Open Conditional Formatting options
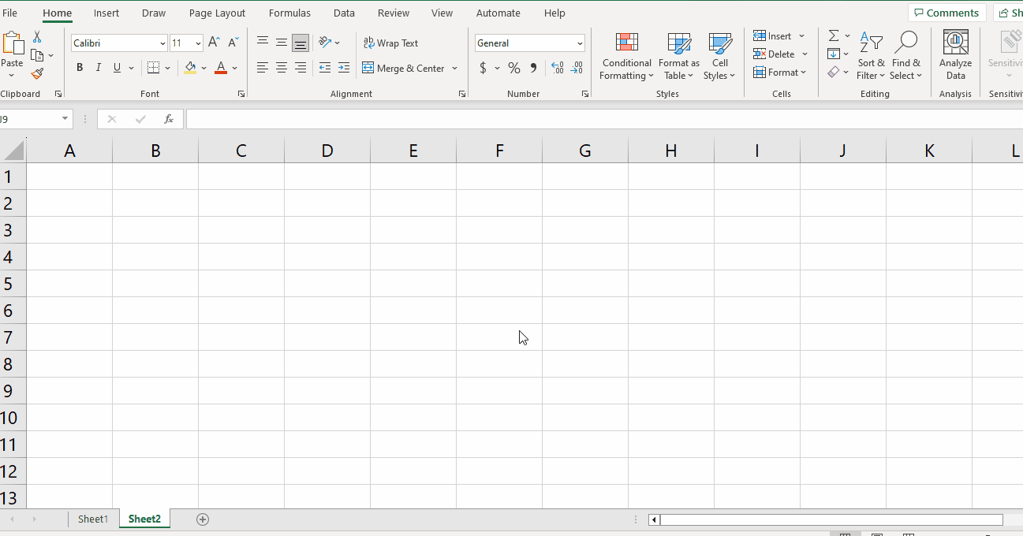1023x536 pixels. tap(625, 56)
